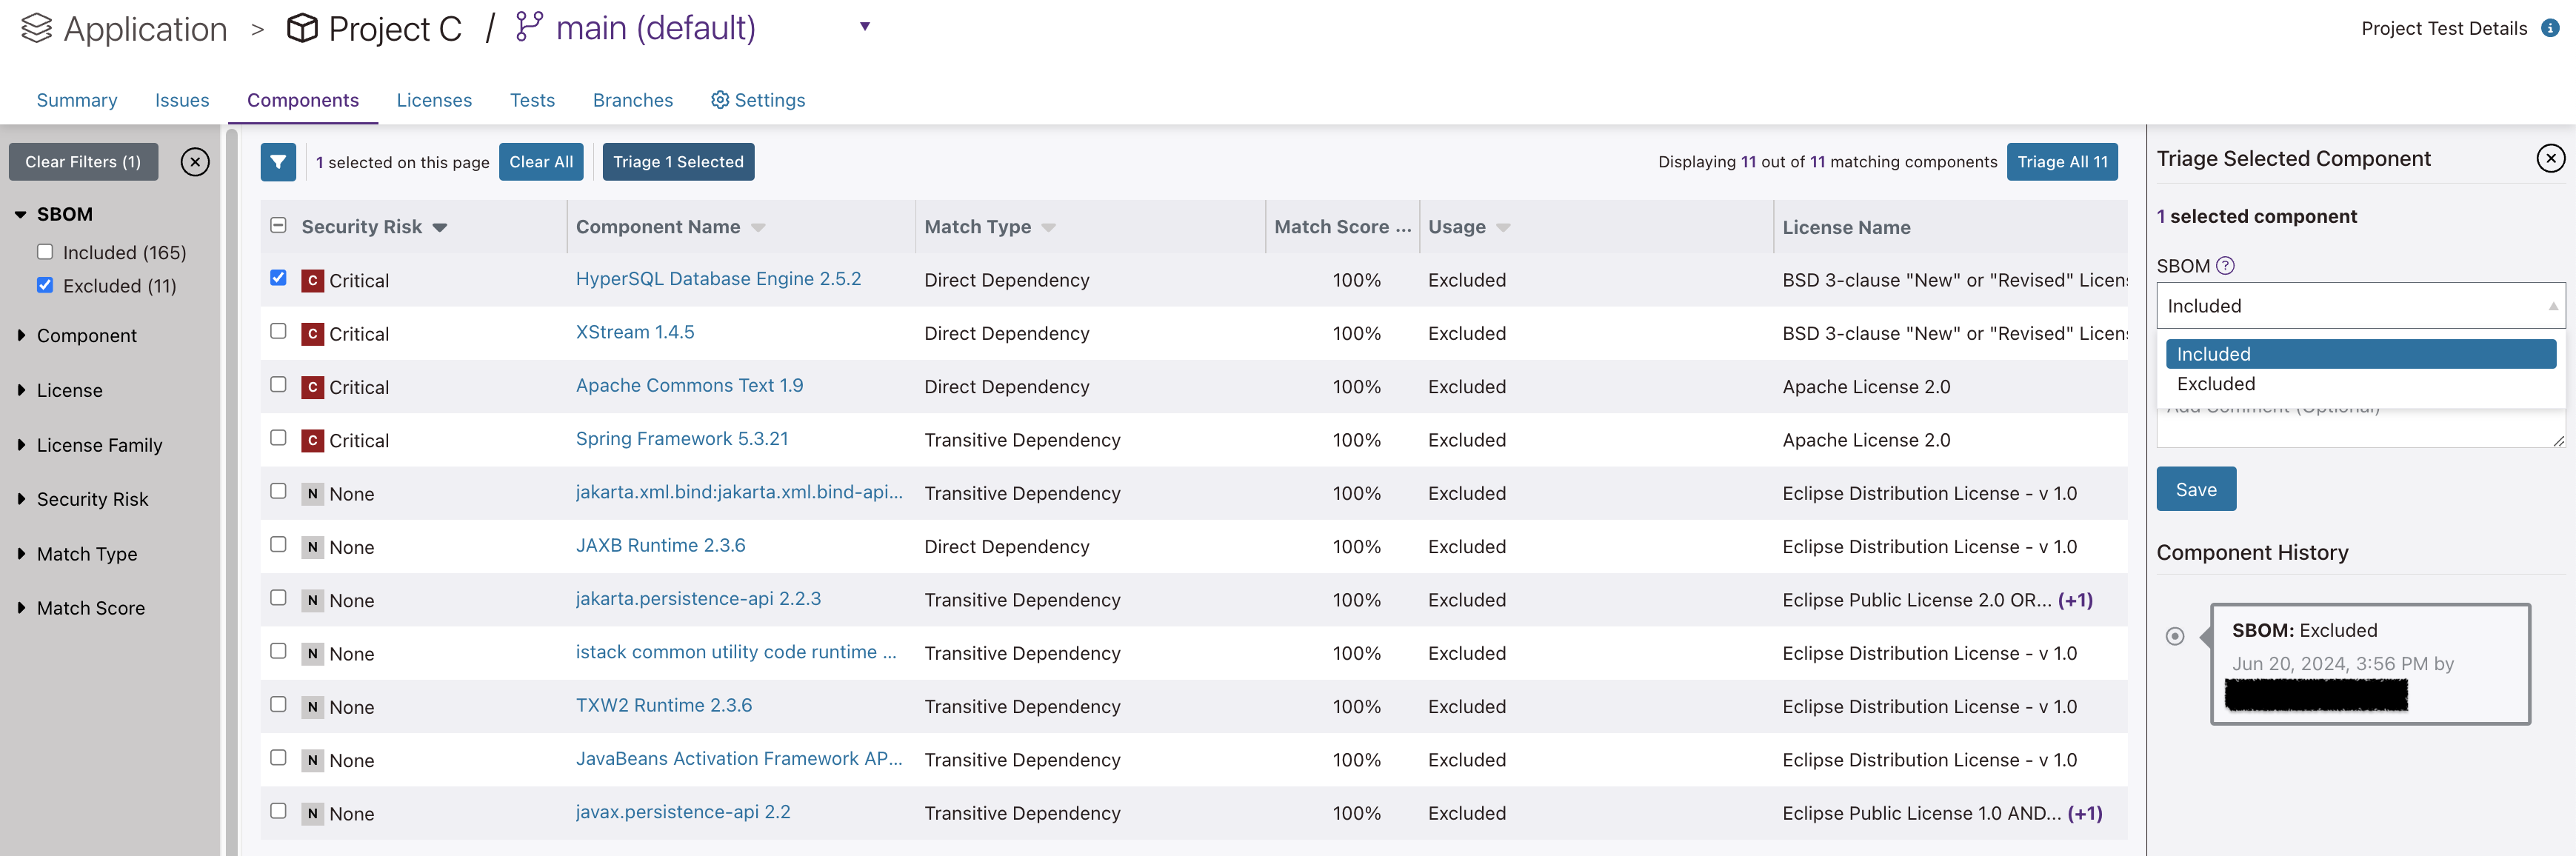
Task: Switch to the Issues tab
Action: coord(182,100)
